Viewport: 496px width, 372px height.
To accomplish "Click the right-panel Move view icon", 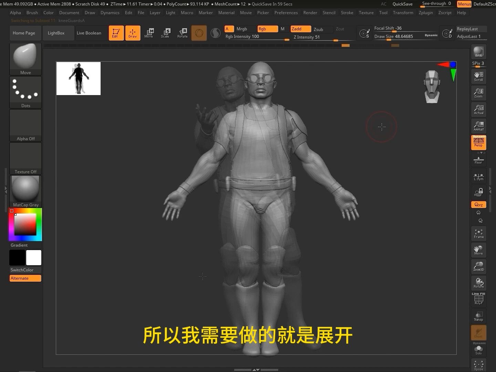I will [478, 250].
